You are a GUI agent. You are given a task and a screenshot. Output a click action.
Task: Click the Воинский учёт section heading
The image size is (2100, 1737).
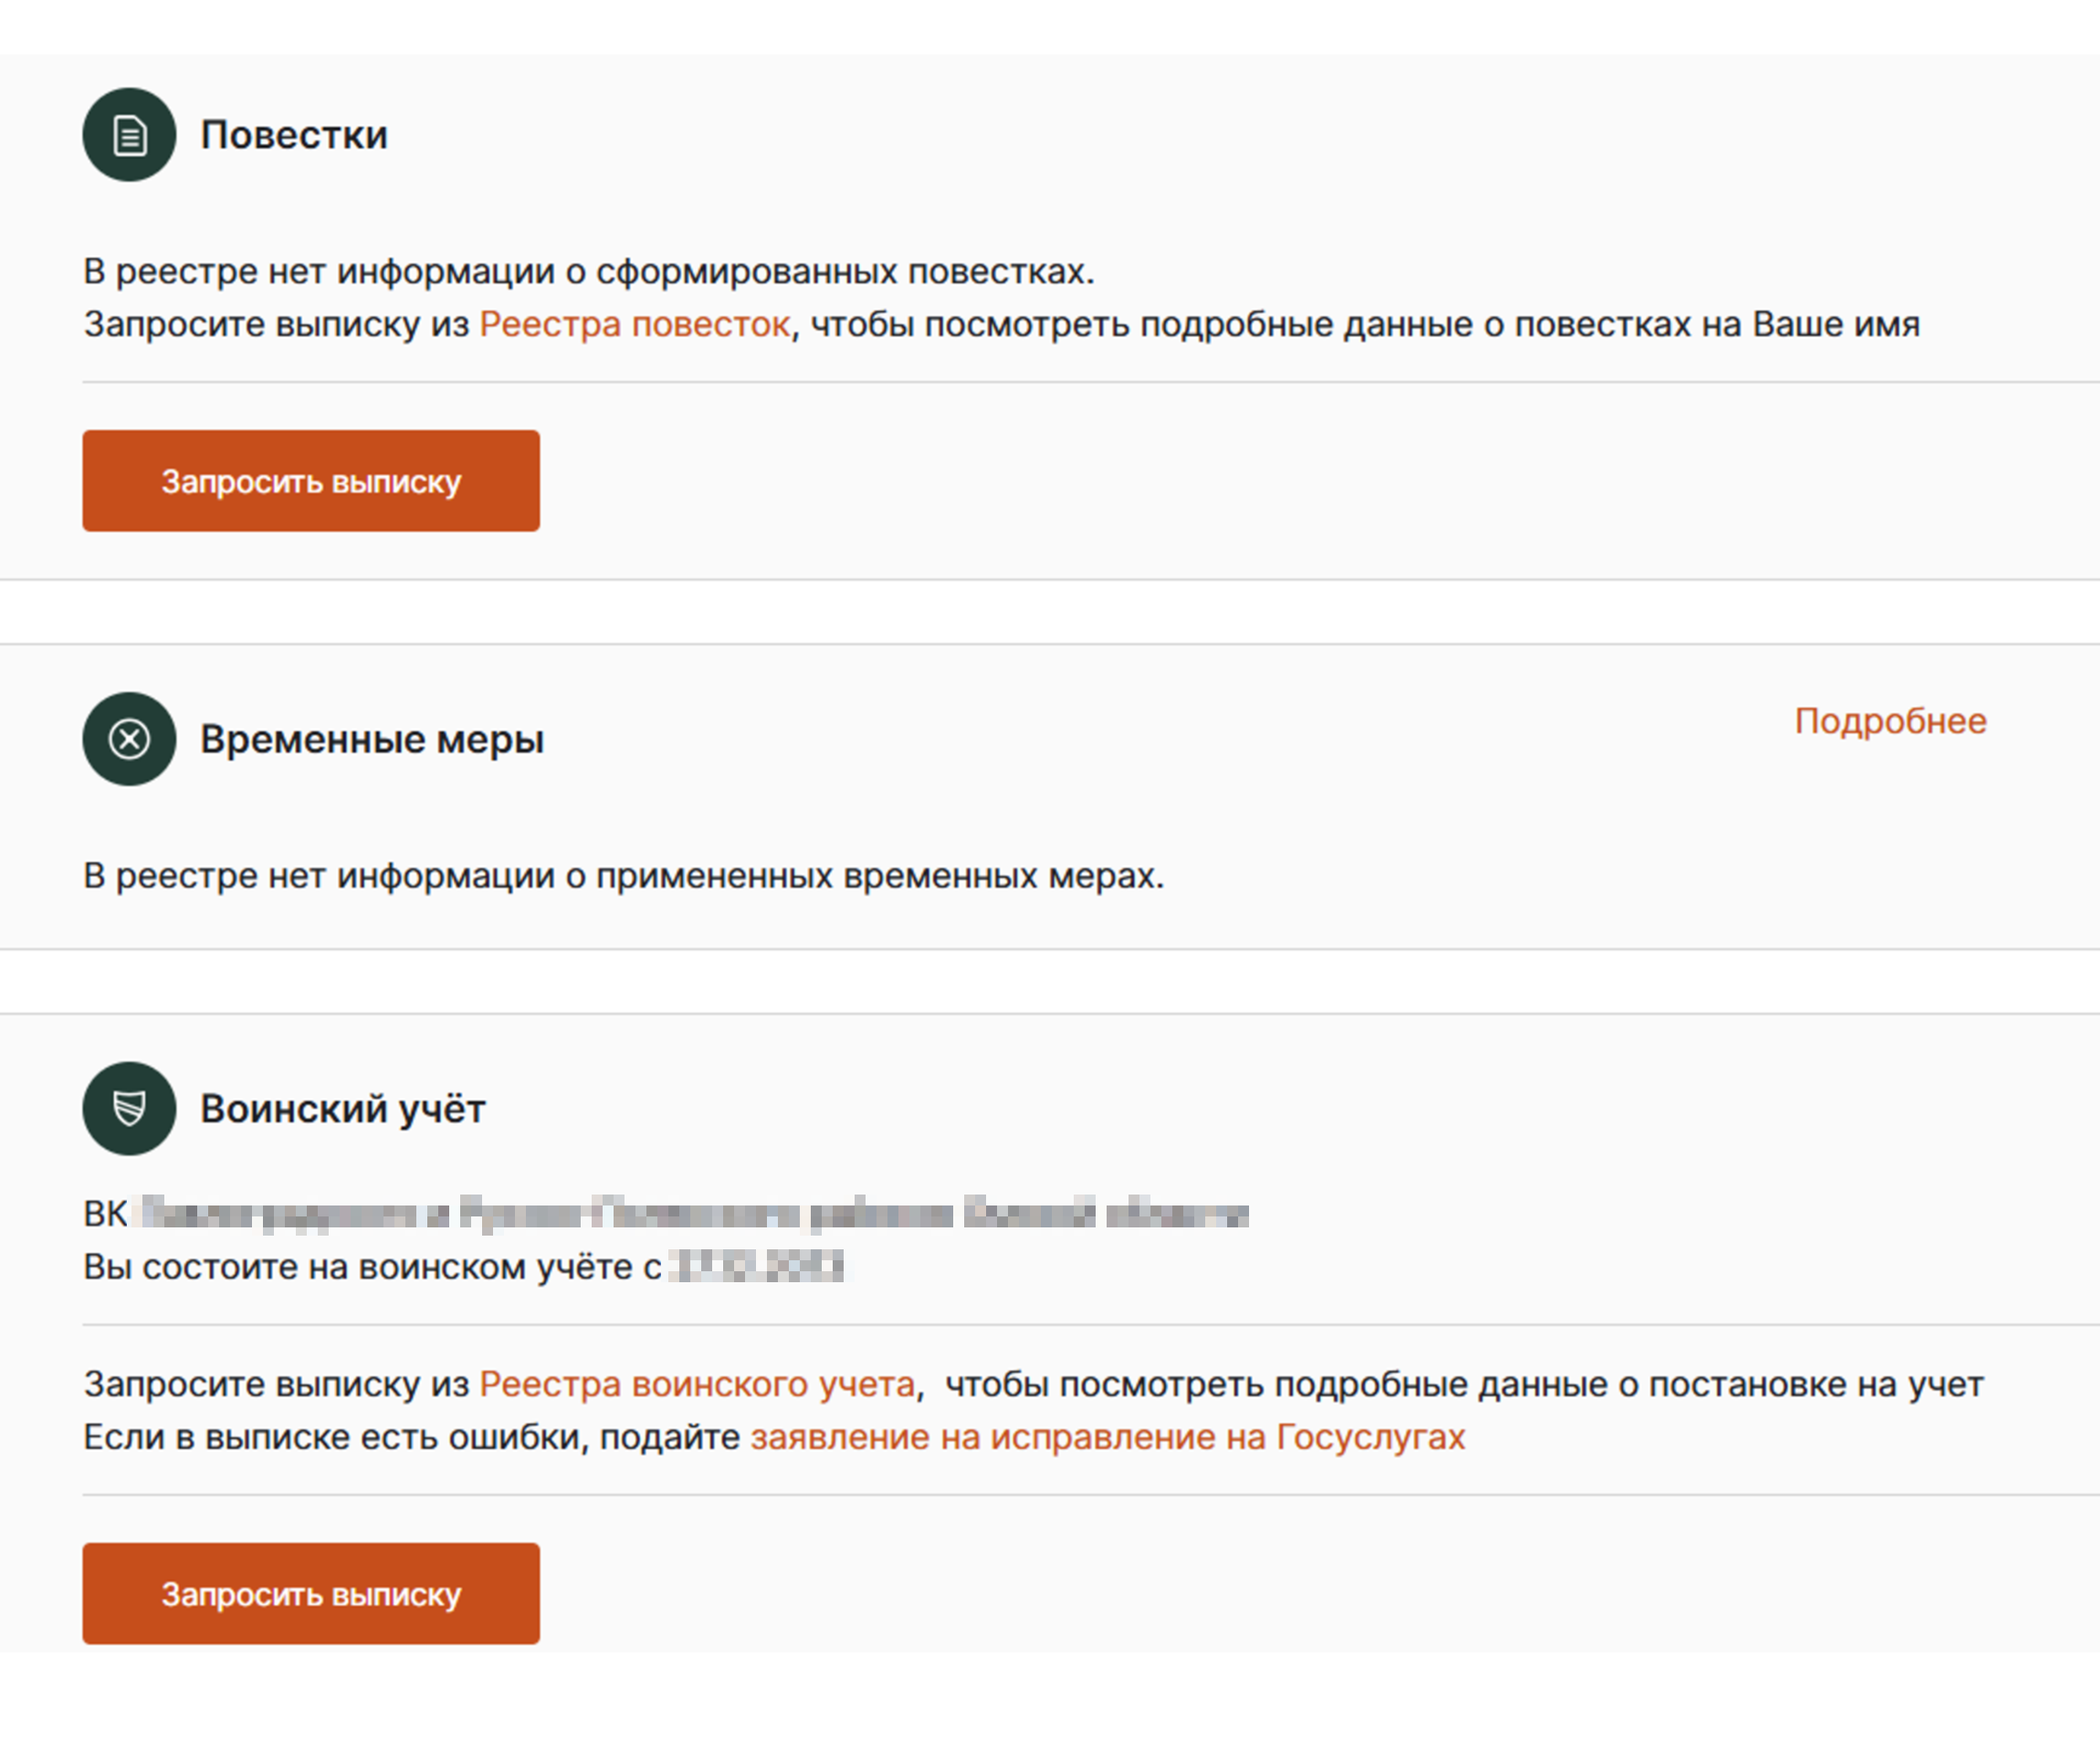[343, 1109]
